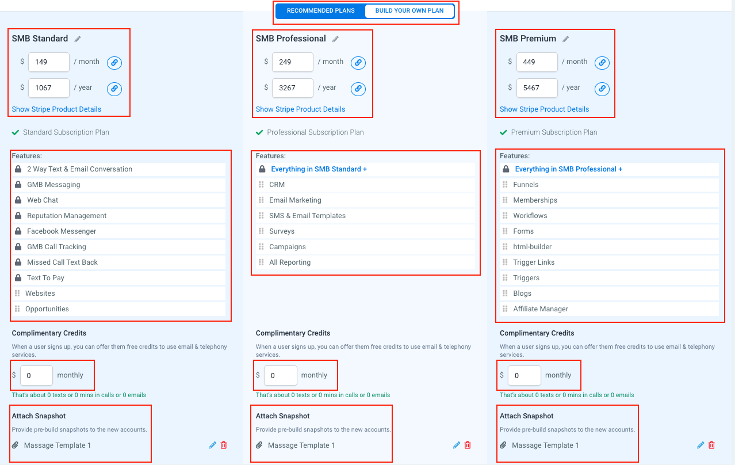Viewport: 735px width, 465px height.
Task: Edit the SMB Professional plan name pencil
Action: pos(336,39)
